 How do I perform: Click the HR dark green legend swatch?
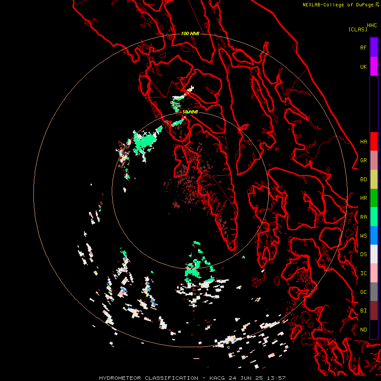point(374,198)
